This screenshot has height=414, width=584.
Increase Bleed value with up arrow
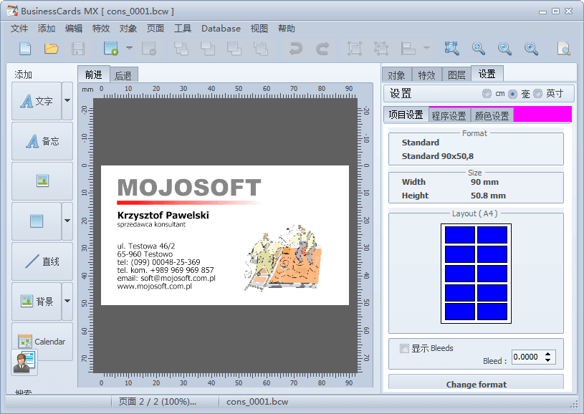pos(548,354)
